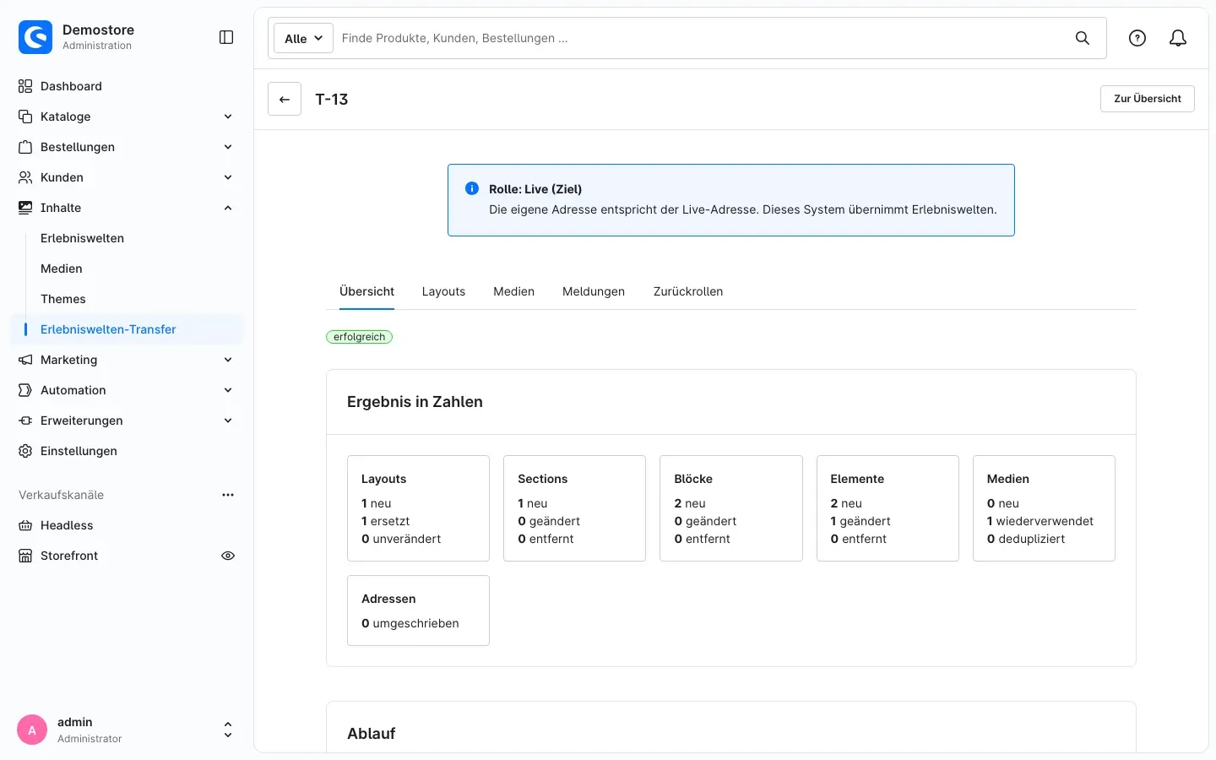
Task: Expand the Kataloge menu chevron
Action: (228, 117)
